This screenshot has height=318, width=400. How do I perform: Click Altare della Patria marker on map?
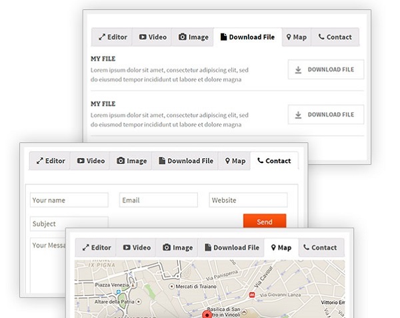point(139,302)
